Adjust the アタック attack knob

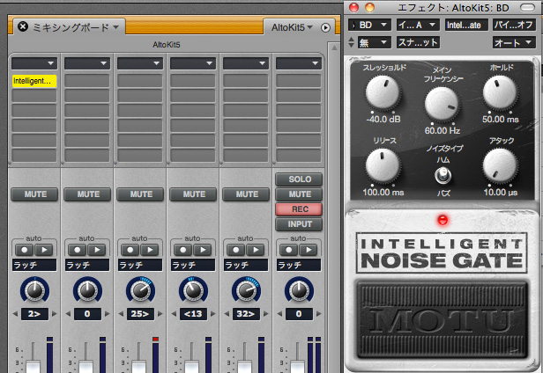500,166
